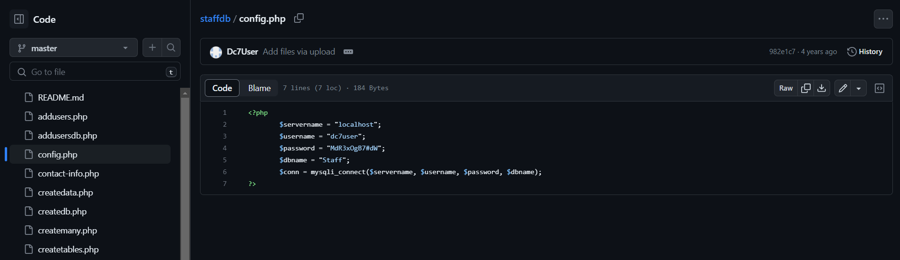Open README.md in the file tree

61,98
